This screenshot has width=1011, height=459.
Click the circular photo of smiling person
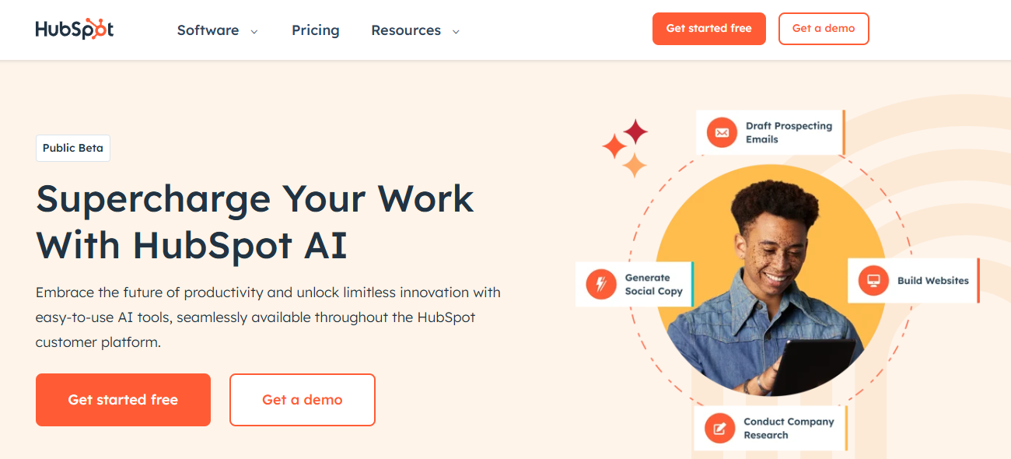(770, 280)
